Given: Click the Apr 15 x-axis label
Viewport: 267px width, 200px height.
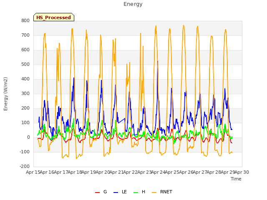Looking at the screenshot, I should (33, 172).
